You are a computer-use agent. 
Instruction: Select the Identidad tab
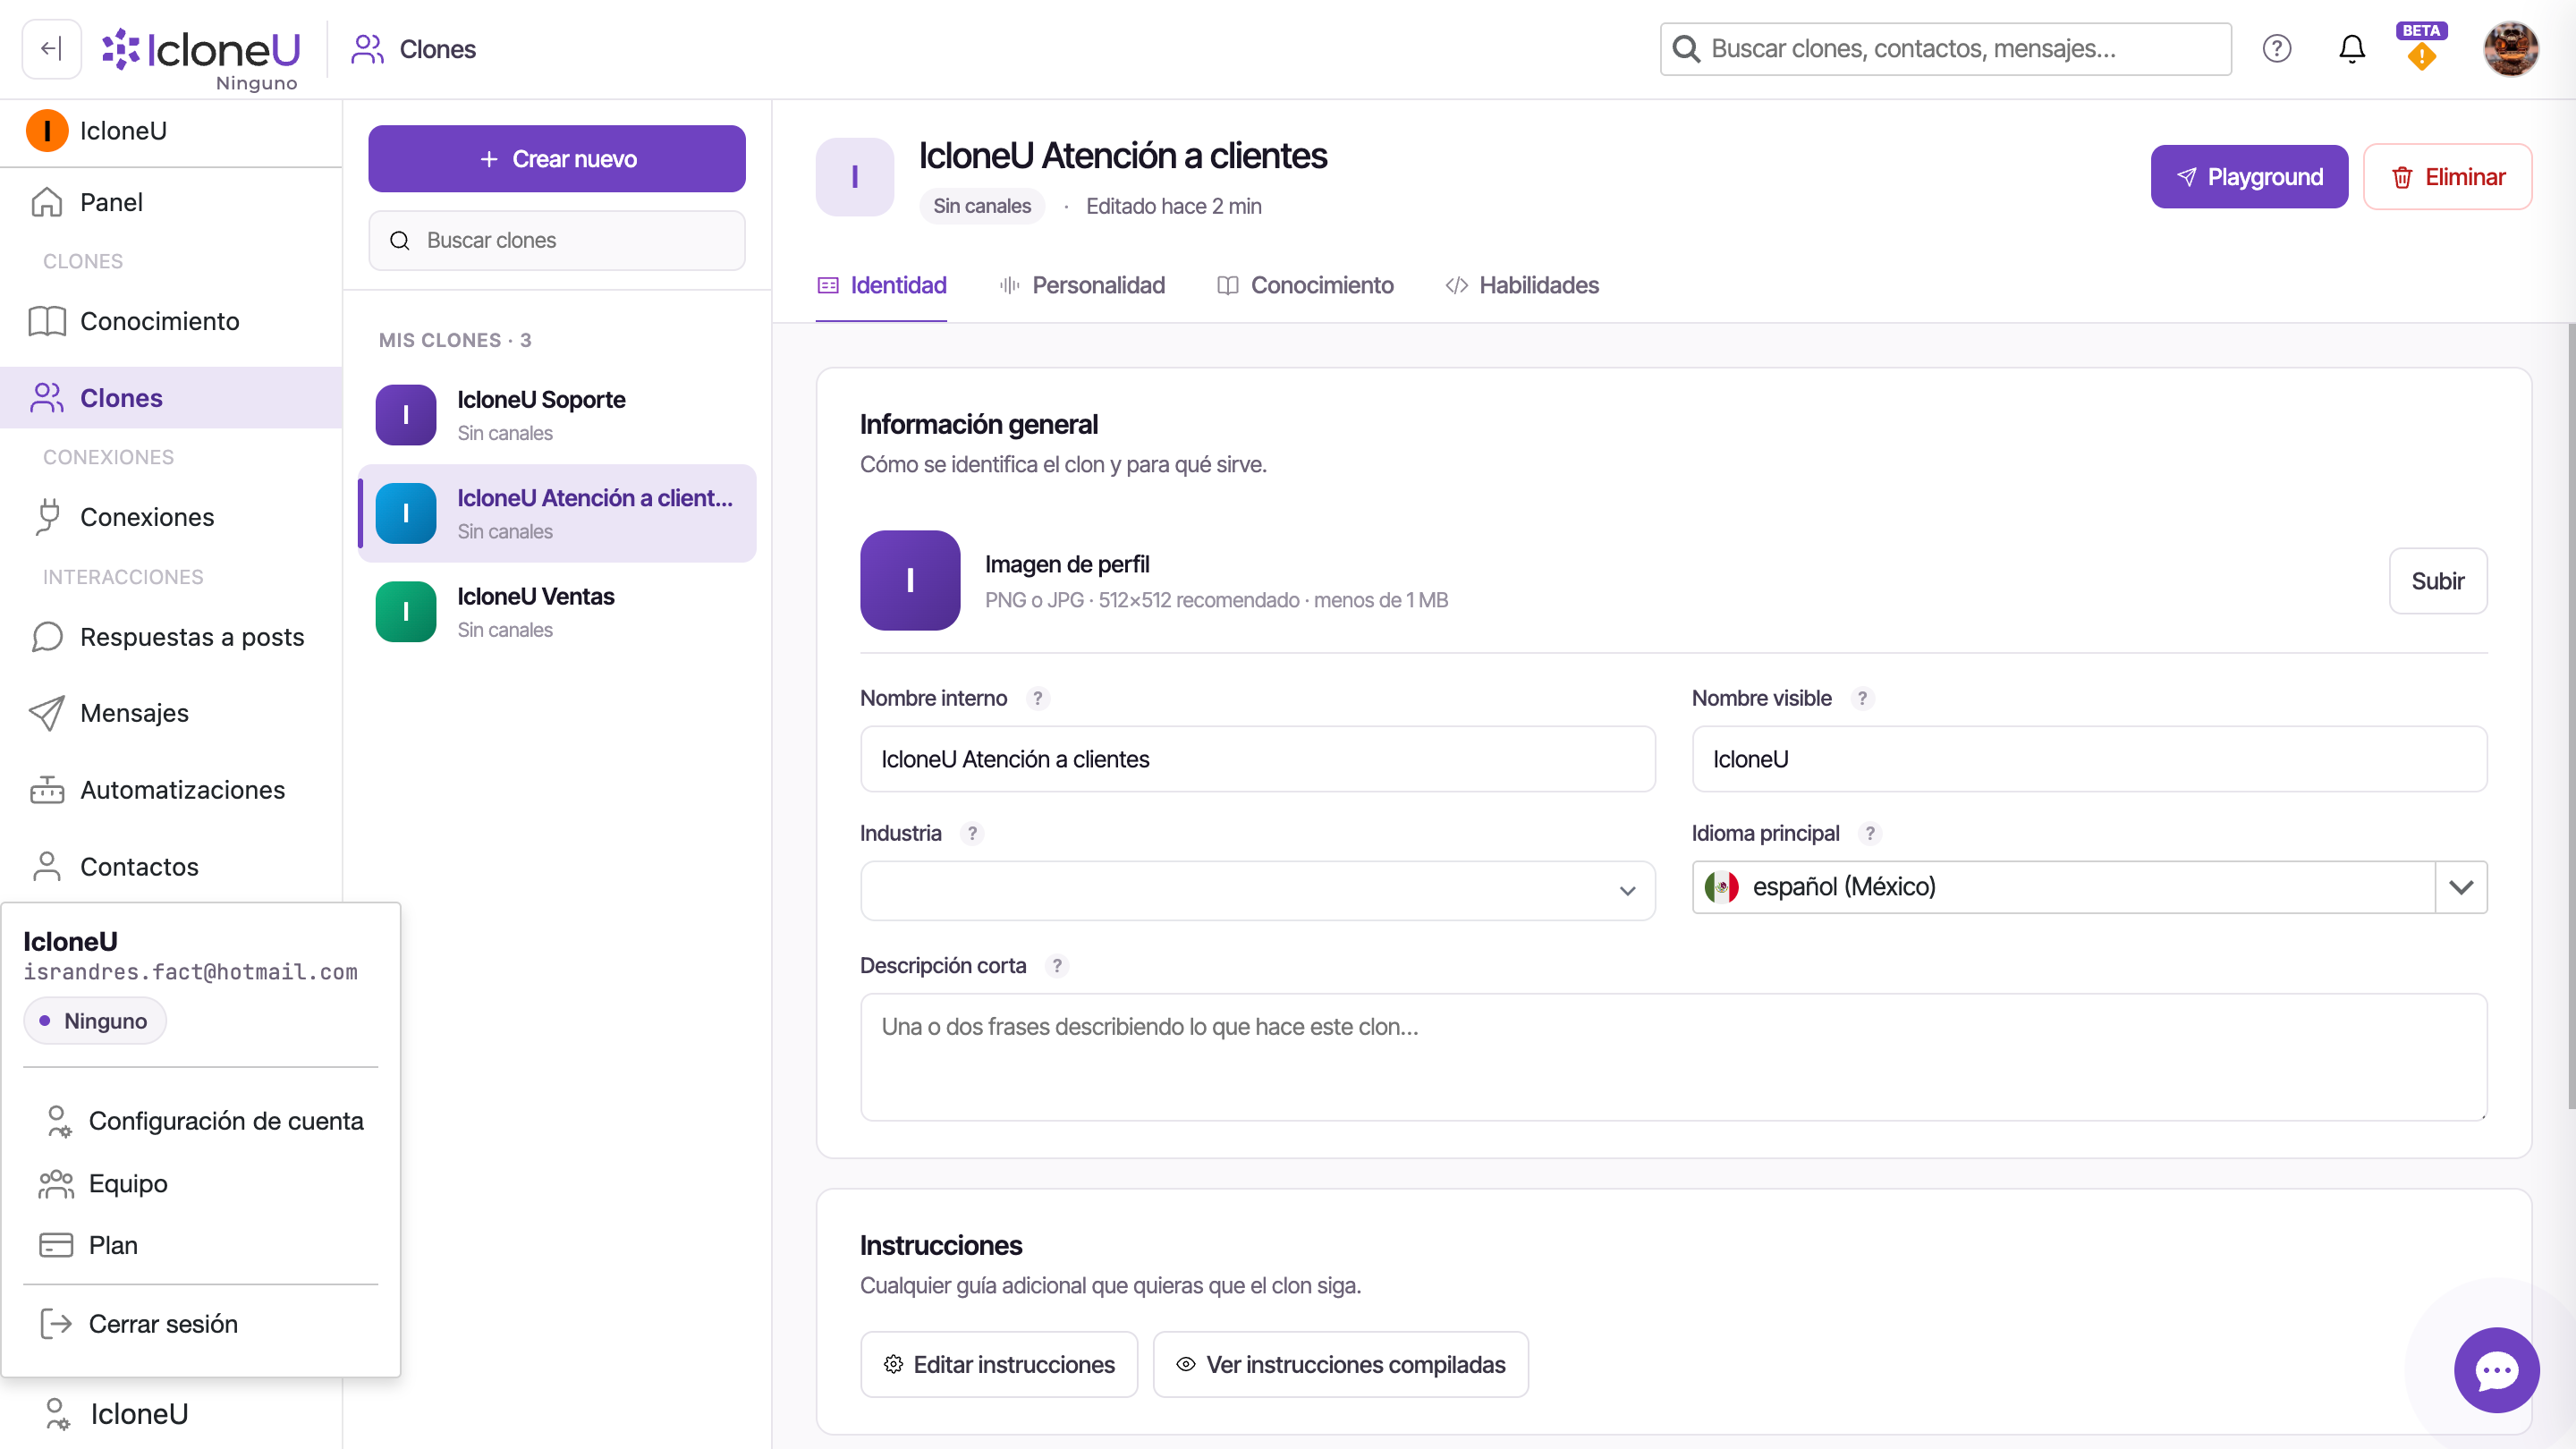tap(881, 285)
